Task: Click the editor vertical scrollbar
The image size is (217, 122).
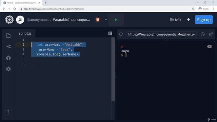Action: coord(113,69)
